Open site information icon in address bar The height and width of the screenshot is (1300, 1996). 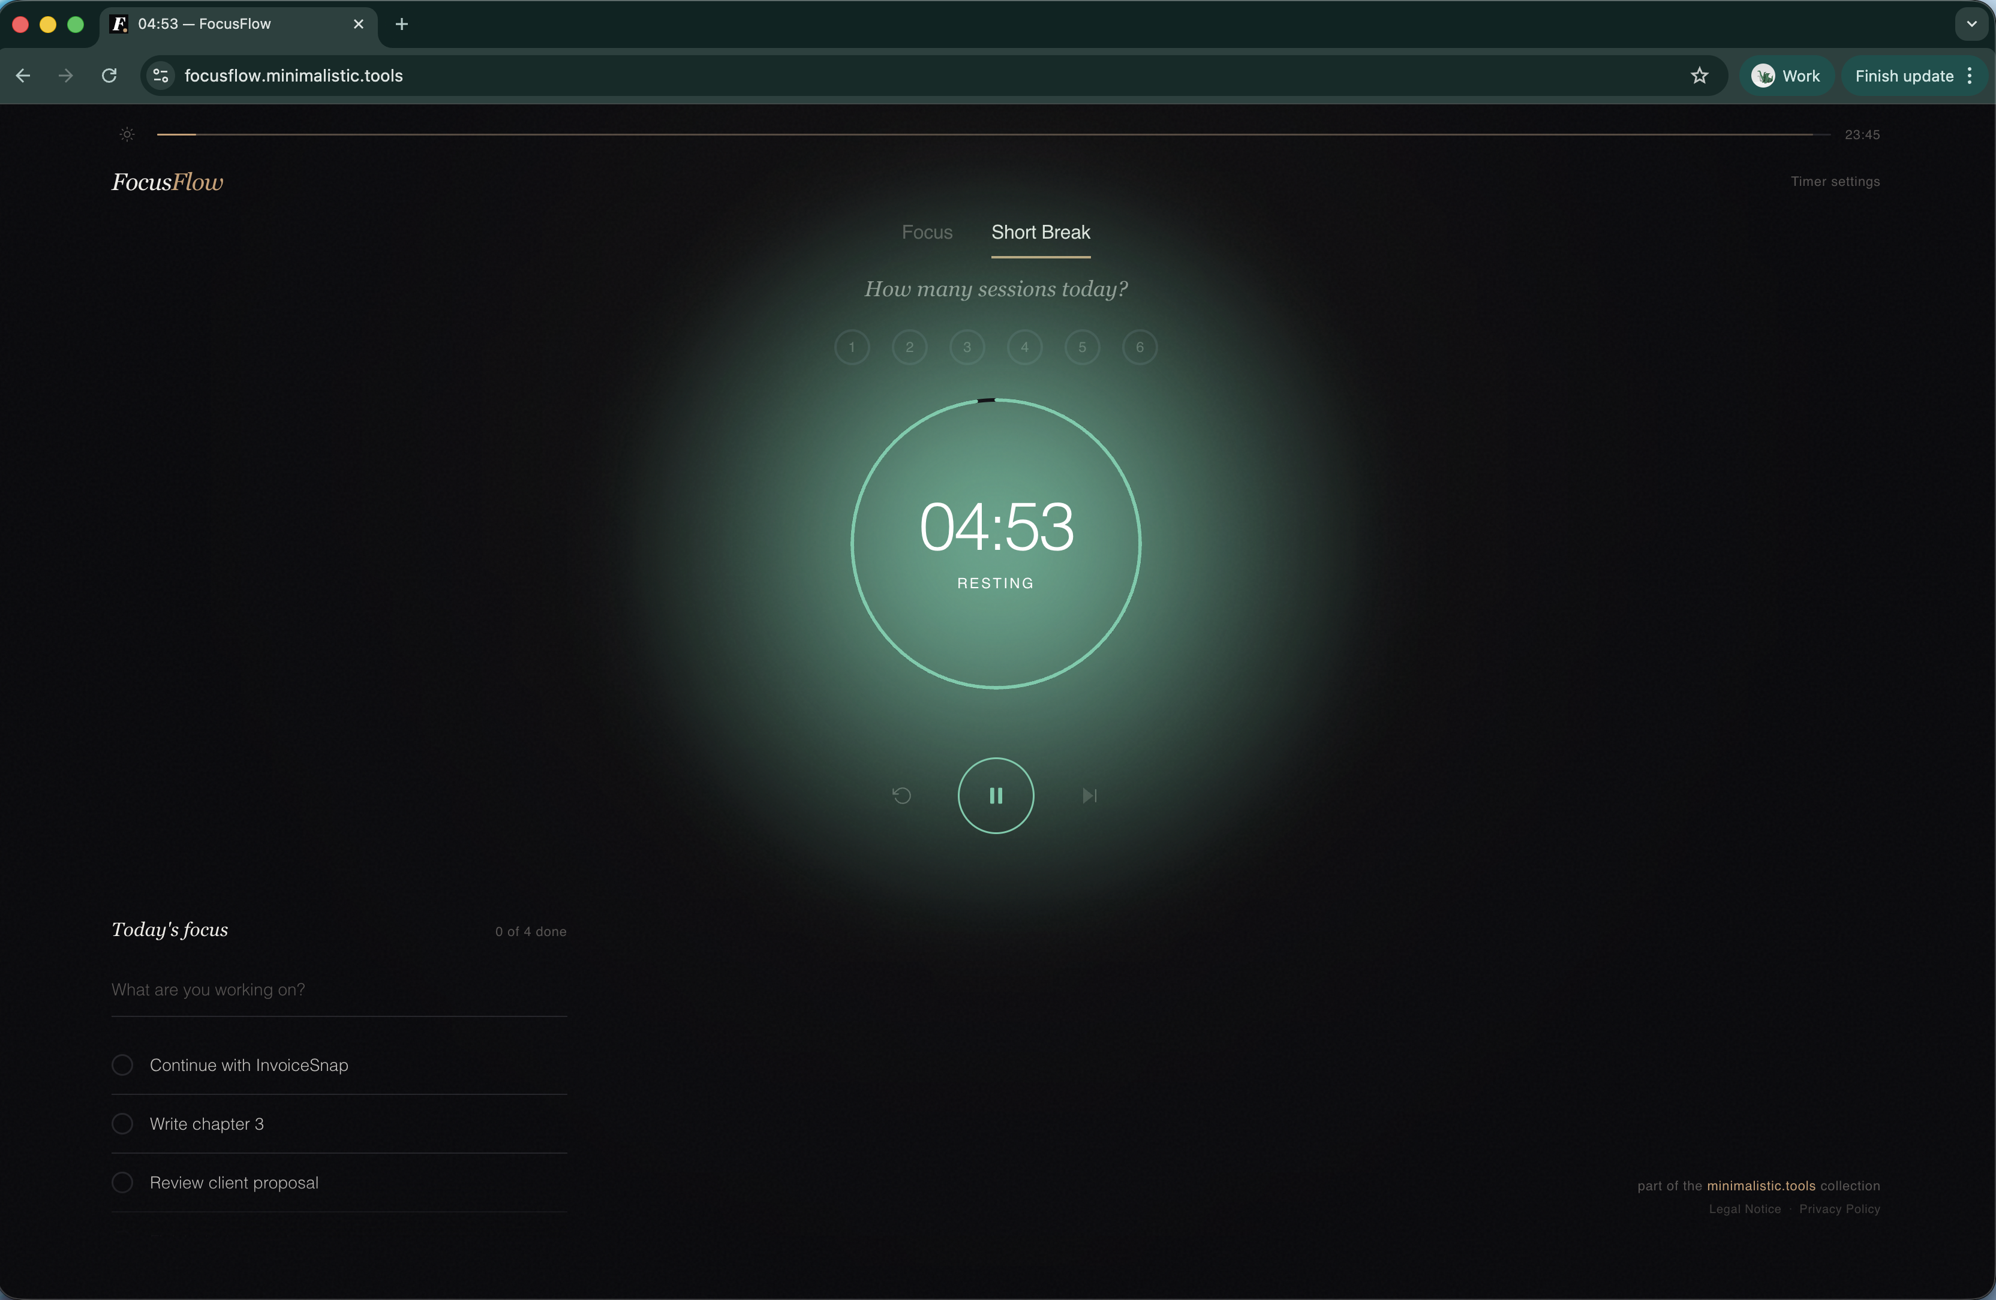(x=160, y=76)
